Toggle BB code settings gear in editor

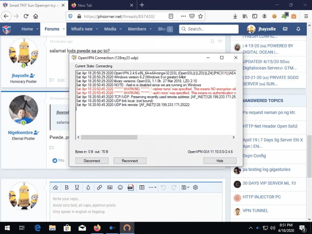195,187
